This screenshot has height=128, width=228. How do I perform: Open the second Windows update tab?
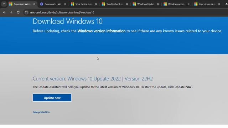point(176,4)
